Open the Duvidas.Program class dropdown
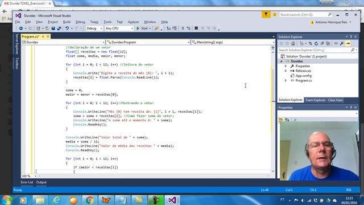364x205 pixels. pyautogui.click(x=148, y=42)
